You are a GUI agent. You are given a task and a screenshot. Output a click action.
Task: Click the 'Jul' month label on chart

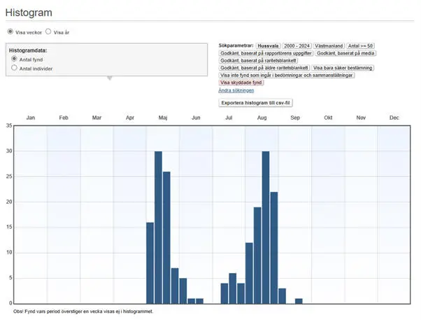229,118
